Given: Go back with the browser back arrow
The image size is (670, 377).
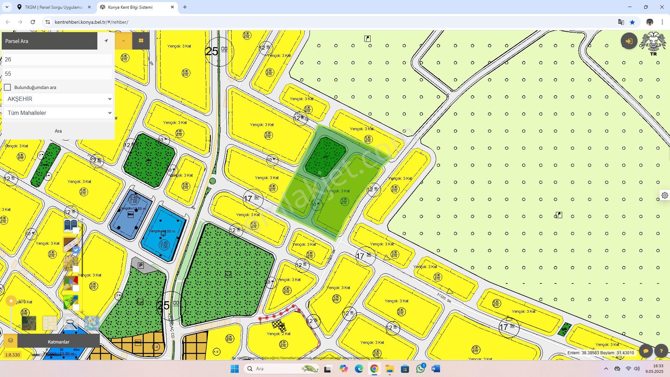Looking at the screenshot, I should (x=8, y=22).
